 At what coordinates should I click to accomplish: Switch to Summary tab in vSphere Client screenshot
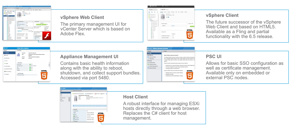point(162,12)
